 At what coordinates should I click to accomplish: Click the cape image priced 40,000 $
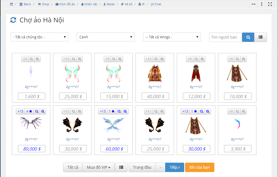[155, 73]
